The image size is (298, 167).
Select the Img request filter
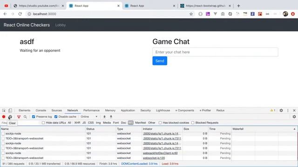98,122
